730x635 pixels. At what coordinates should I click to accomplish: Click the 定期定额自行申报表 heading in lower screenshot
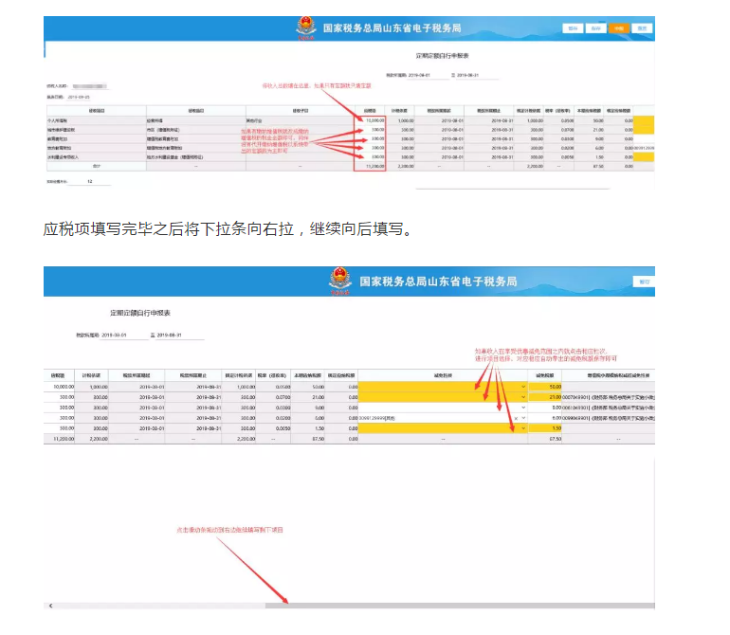tap(140, 313)
